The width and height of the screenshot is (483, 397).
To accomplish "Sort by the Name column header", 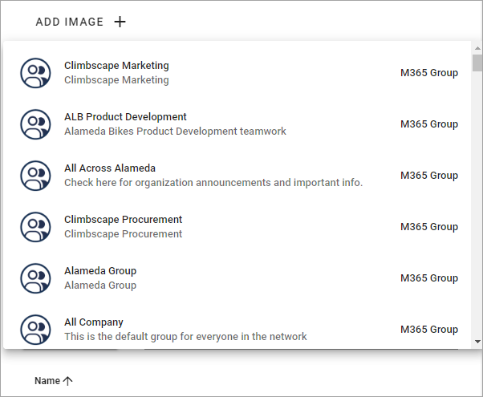I will click(x=47, y=381).
